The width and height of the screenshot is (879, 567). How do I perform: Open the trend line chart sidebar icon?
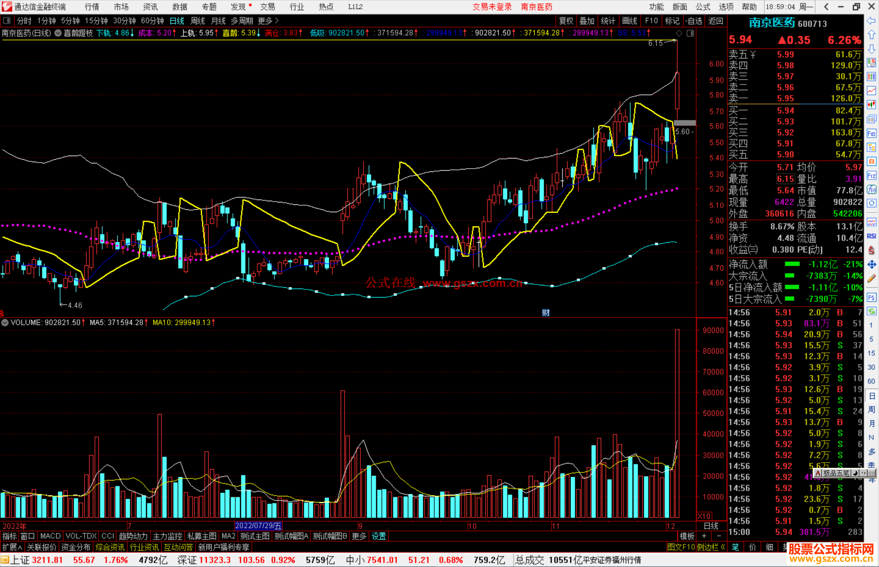tap(871, 91)
